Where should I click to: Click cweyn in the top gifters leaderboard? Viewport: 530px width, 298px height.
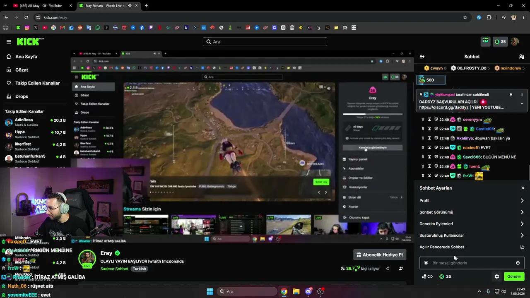tap(435, 68)
